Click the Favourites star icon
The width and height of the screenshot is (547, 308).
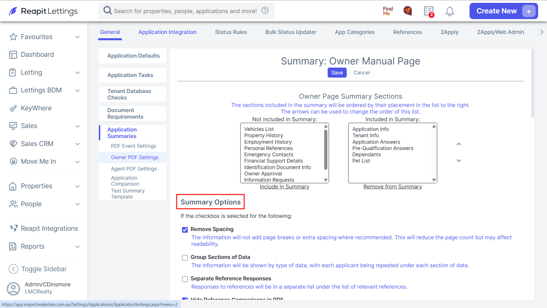pos(13,37)
